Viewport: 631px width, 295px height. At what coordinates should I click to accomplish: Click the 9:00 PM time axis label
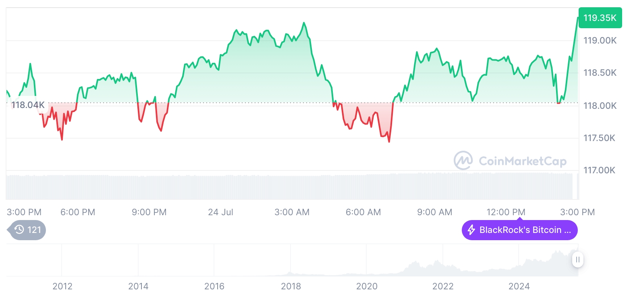[x=149, y=212]
